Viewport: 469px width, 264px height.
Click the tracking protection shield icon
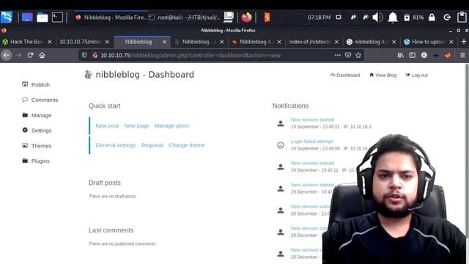(84, 56)
